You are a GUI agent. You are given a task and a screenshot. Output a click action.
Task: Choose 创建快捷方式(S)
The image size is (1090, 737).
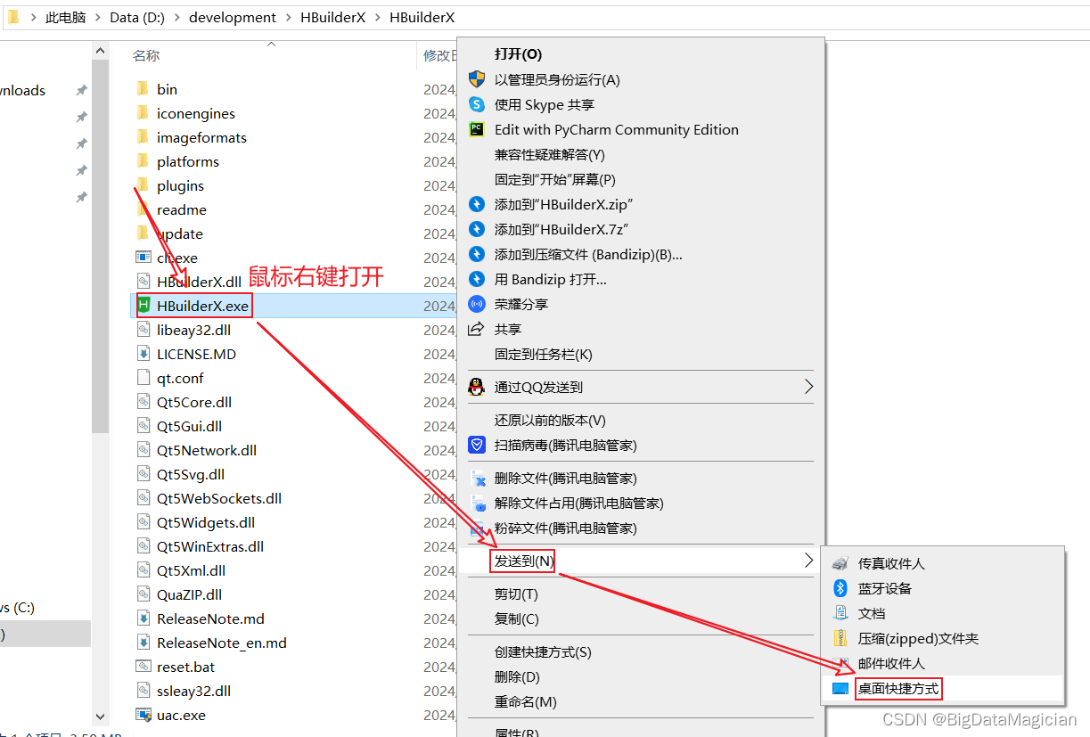[543, 652]
